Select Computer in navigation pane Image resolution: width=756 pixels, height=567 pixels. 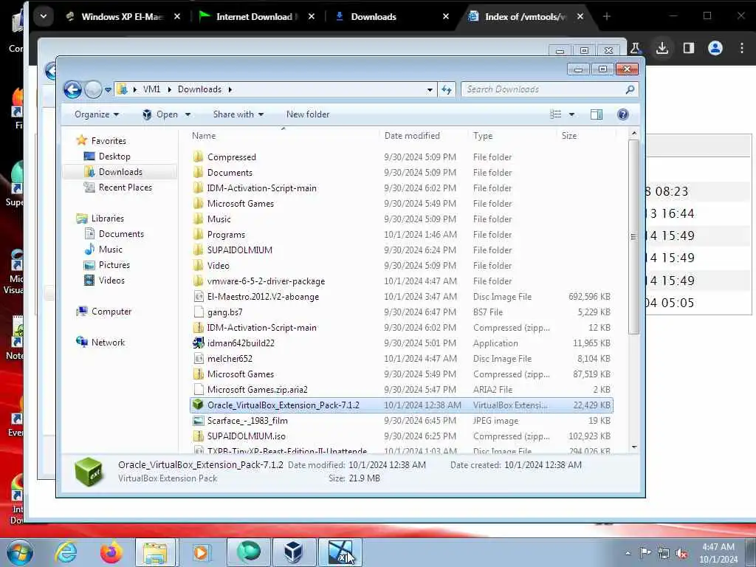[x=111, y=312]
